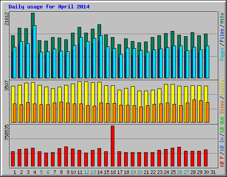Click green weekend day label 19
Image resolution: width=227 pixels, height=177 pixels.
click(x=133, y=172)
